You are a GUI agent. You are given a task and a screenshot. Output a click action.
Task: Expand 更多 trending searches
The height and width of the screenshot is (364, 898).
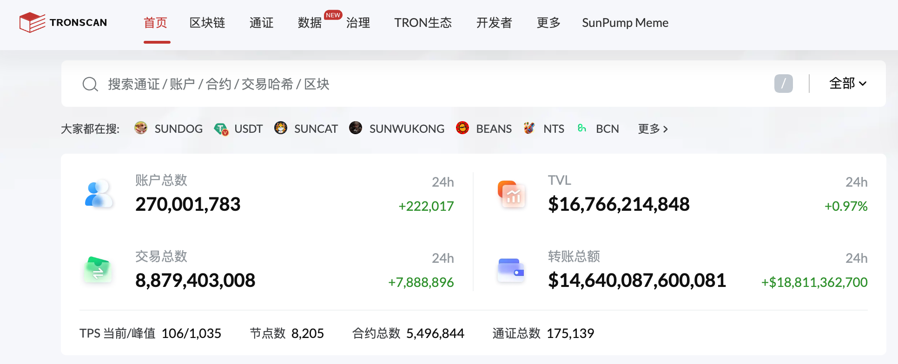click(653, 129)
